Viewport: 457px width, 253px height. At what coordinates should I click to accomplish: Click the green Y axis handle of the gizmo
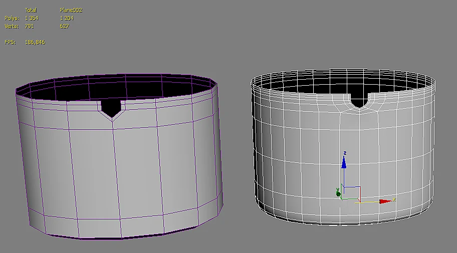(338, 193)
